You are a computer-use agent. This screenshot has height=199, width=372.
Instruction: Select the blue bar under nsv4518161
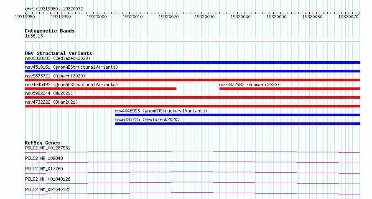coord(192,71)
